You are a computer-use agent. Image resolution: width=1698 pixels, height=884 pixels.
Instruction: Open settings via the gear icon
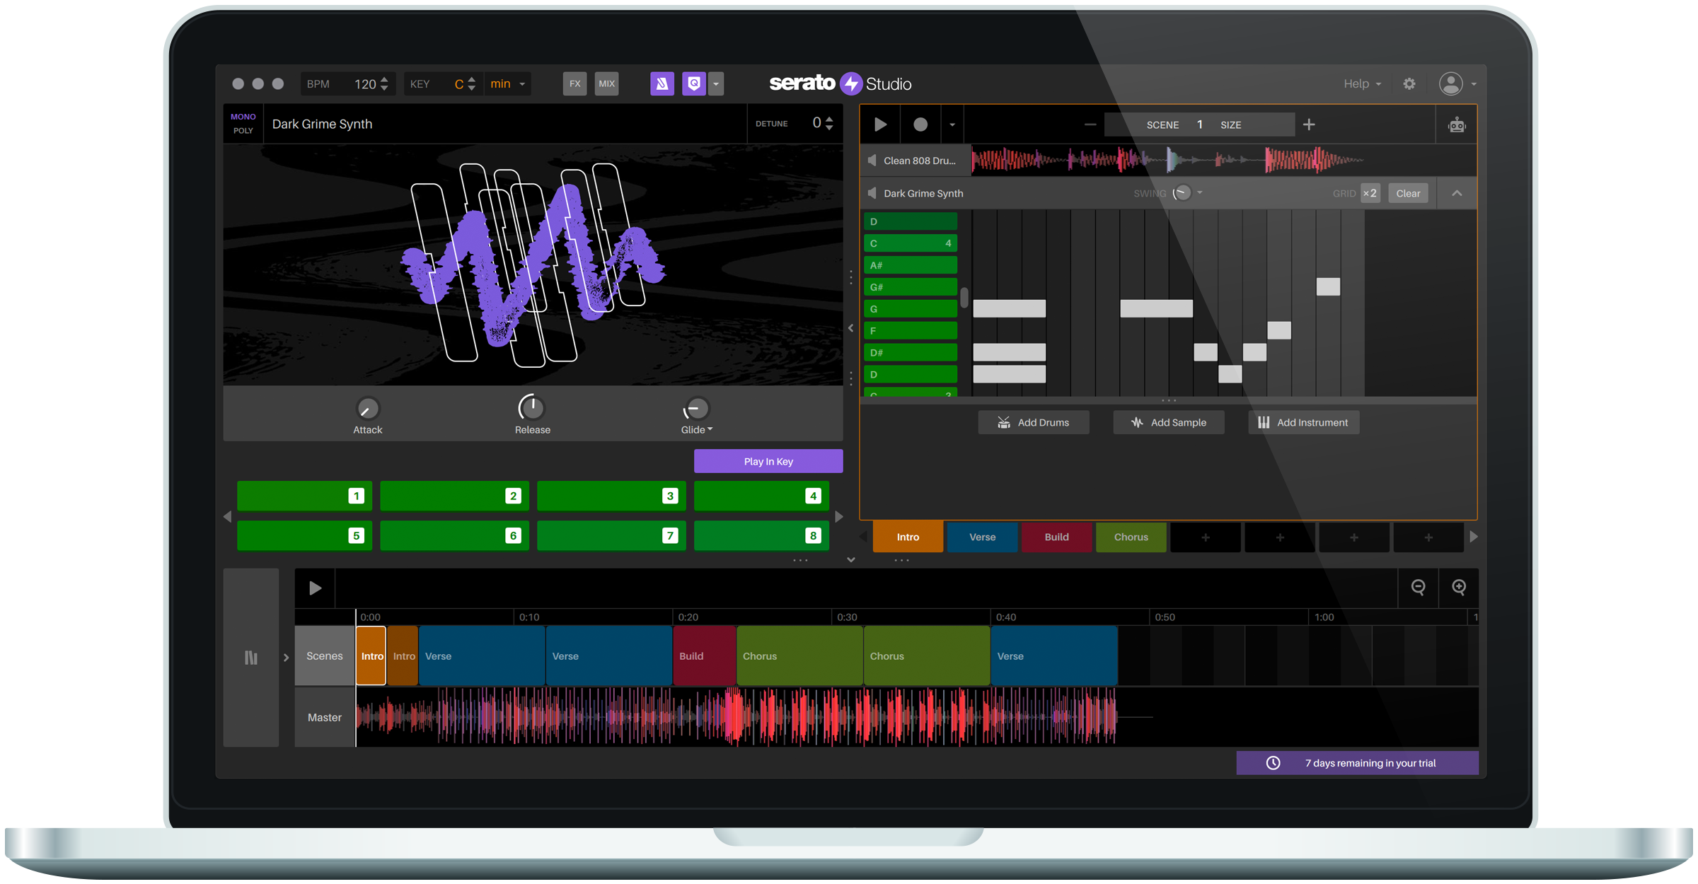click(1409, 83)
